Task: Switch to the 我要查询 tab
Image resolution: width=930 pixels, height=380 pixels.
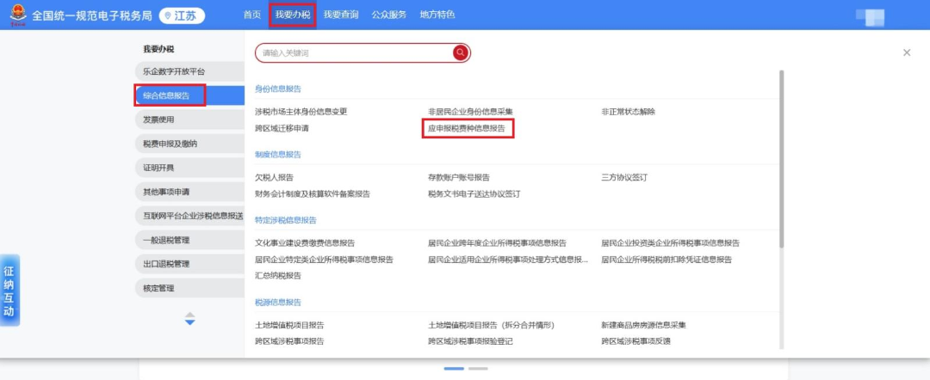Action: click(x=344, y=15)
